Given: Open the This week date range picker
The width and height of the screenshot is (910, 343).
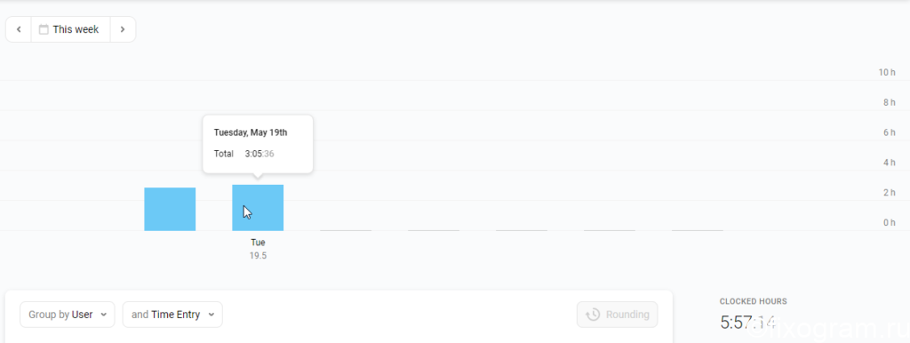Looking at the screenshot, I should (70, 29).
